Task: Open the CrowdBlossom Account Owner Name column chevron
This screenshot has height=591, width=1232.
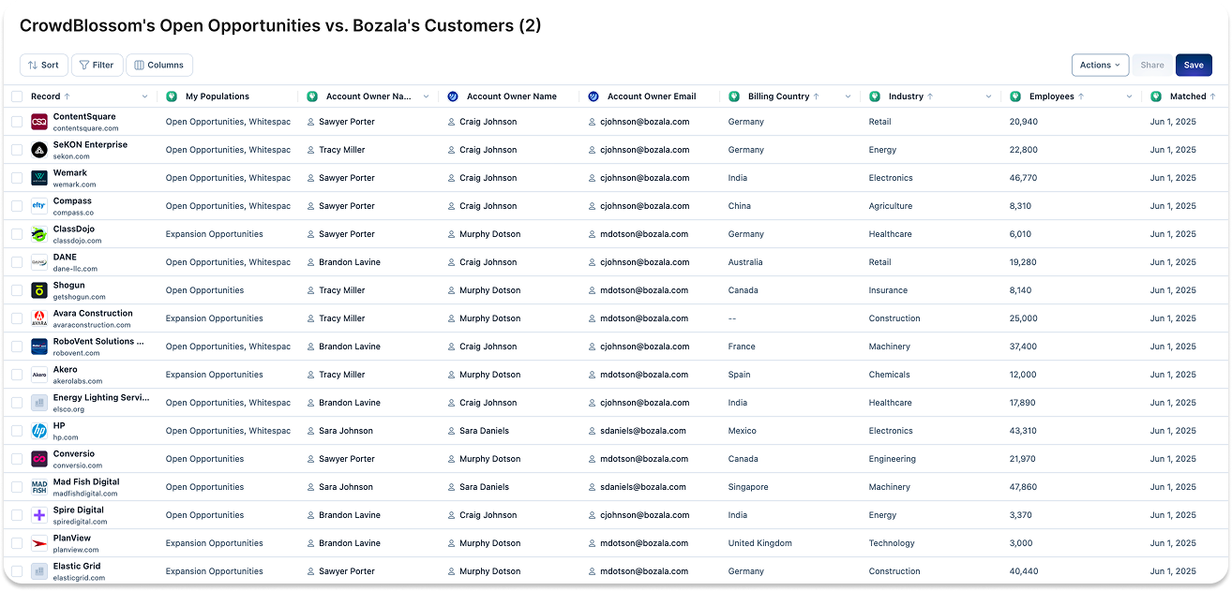Action: tap(426, 96)
